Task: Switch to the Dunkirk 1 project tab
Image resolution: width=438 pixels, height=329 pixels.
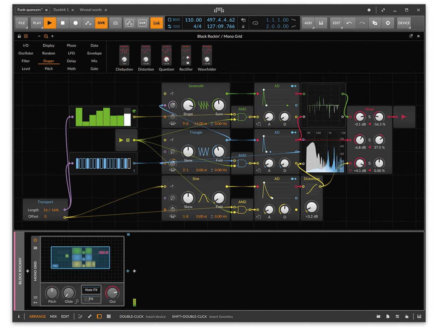Action: 61,10
